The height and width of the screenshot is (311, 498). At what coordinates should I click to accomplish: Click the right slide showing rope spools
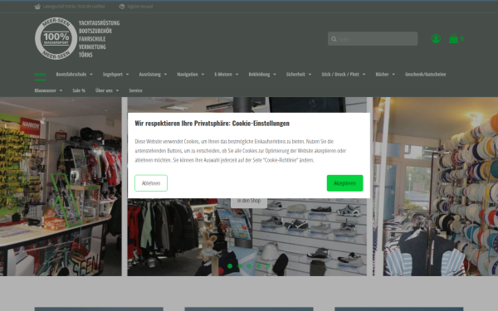(441, 187)
